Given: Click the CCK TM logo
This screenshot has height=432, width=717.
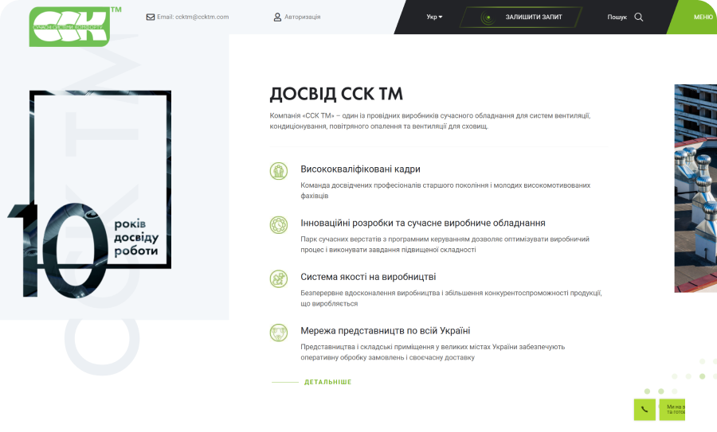Looking at the screenshot, I should point(75,26).
